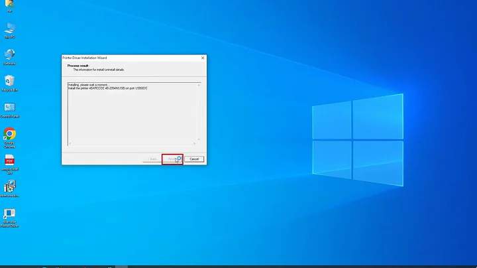477x268 pixels.
Task: Click the 'Install the printer 4BARCODE' log line
Action: (x=107, y=88)
